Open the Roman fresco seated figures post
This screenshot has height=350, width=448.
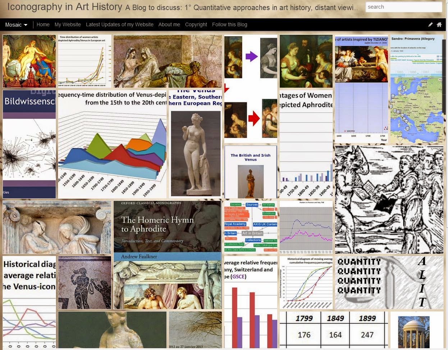tap(168, 61)
